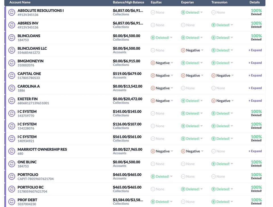Click the ONE BLINC account name
This screenshot has width=273, height=207.
pos(27,162)
